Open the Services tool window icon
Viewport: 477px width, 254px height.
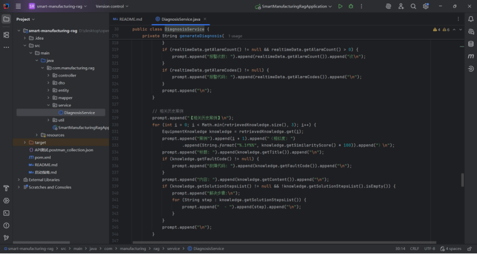point(6,201)
